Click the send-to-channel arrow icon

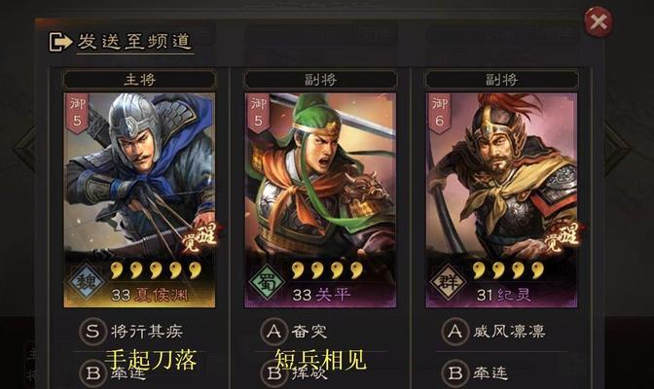coord(60,42)
